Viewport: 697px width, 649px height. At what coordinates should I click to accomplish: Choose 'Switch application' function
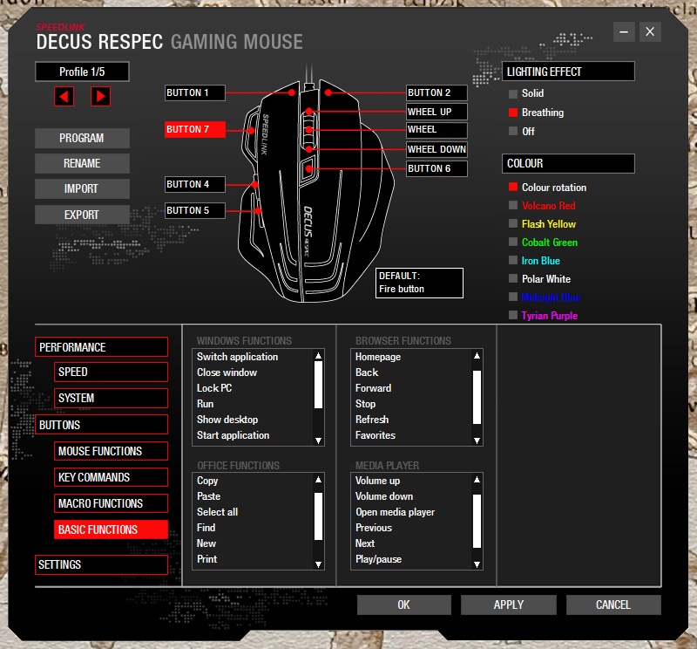pyautogui.click(x=237, y=357)
